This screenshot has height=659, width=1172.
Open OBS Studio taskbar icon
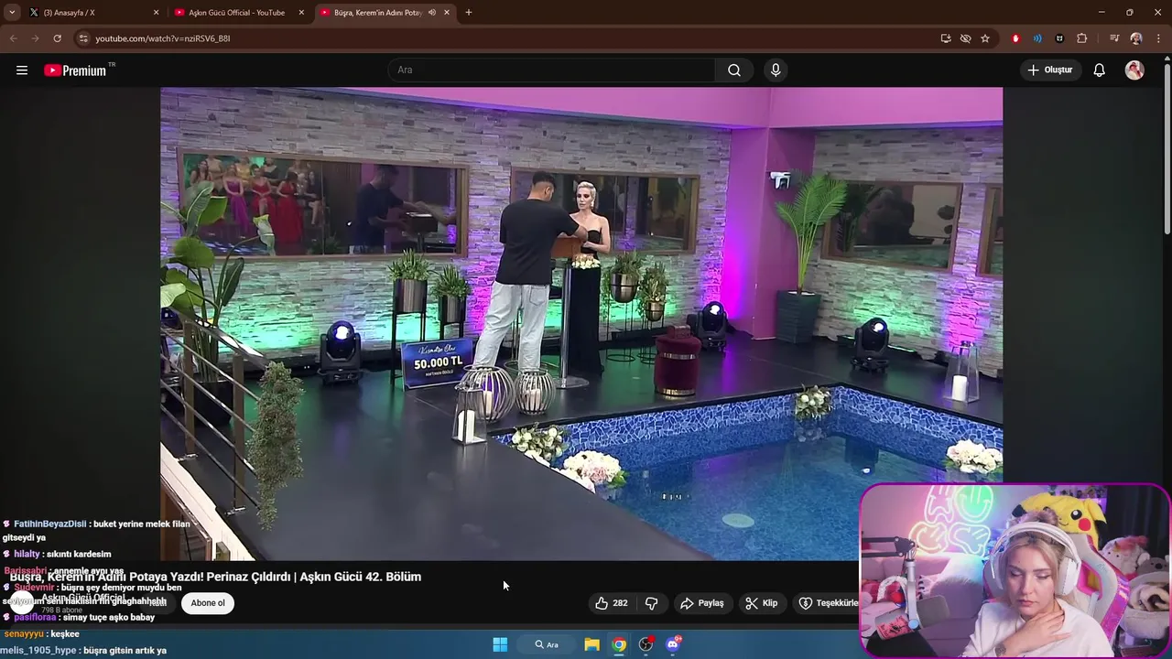click(646, 644)
